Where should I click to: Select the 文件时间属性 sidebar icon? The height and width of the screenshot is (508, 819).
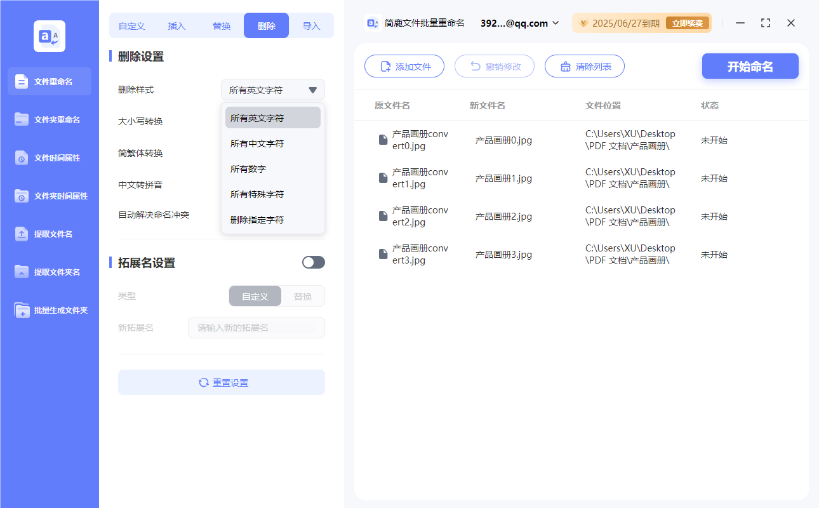(x=50, y=157)
